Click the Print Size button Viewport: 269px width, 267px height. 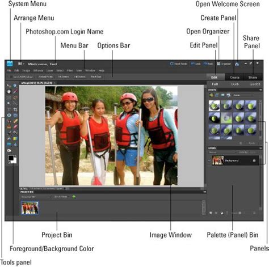[96, 77]
